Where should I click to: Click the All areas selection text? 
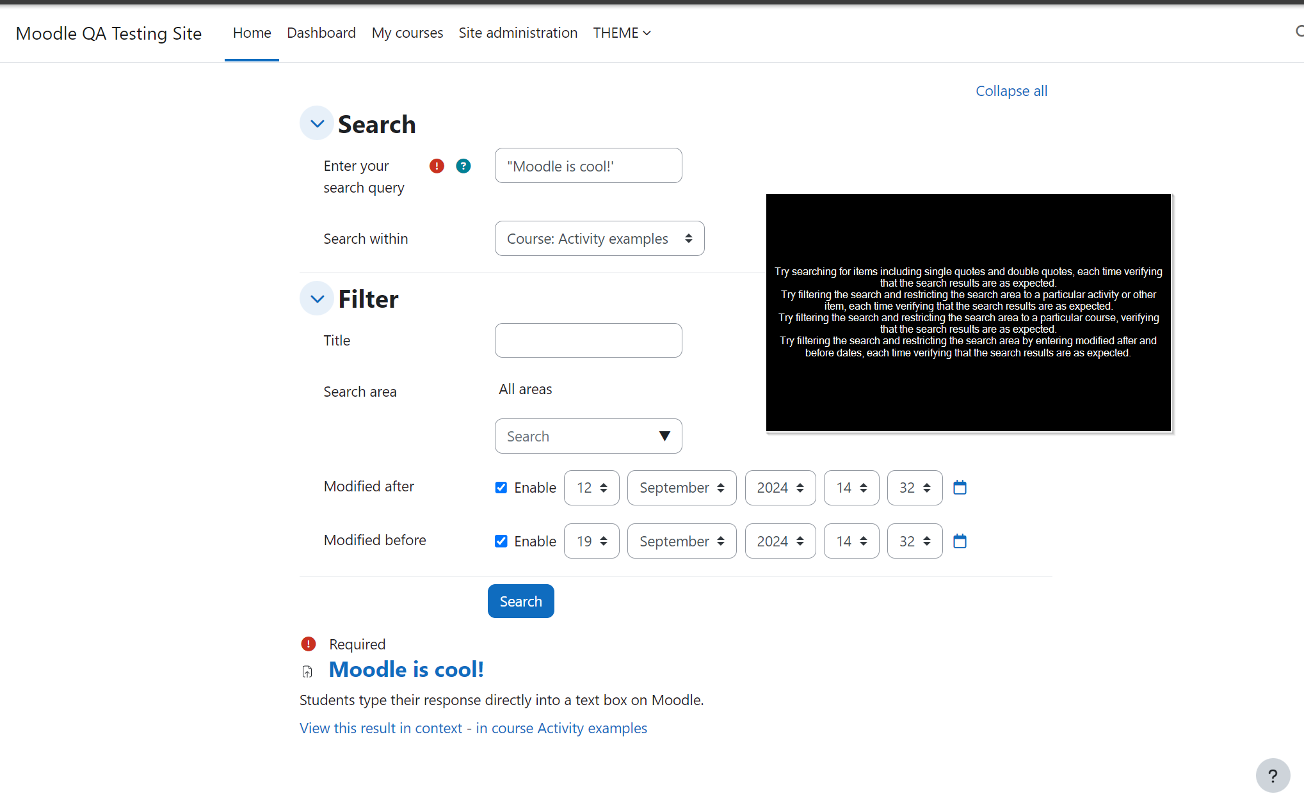[x=525, y=389]
